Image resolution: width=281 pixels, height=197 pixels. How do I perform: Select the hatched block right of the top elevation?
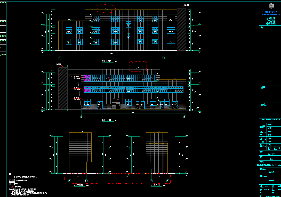pyautogui.click(x=182, y=30)
